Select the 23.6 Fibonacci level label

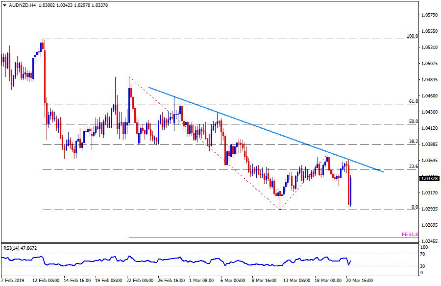click(x=413, y=167)
